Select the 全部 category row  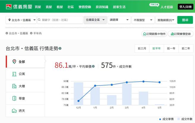[x=25, y=61]
